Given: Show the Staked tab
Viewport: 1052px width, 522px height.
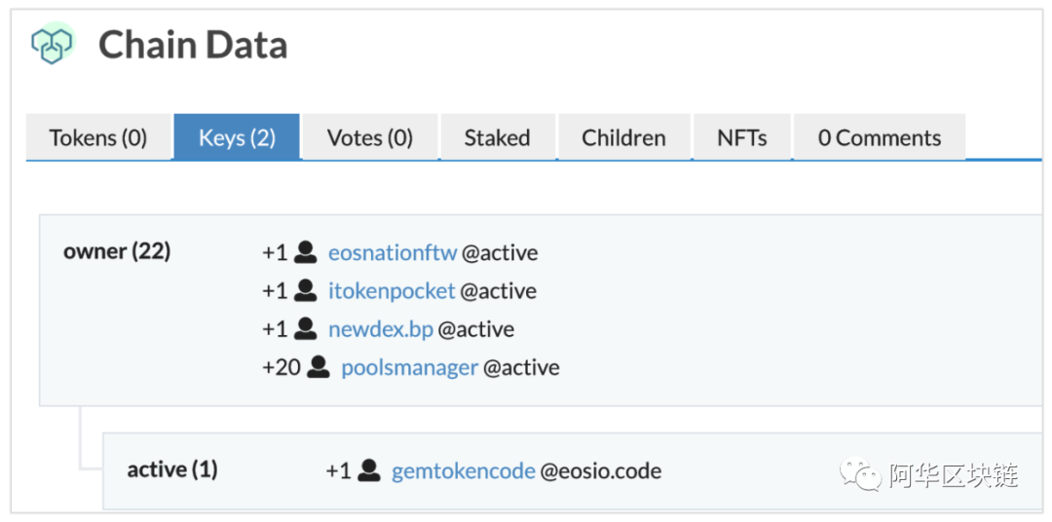Looking at the screenshot, I should point(497,137).
